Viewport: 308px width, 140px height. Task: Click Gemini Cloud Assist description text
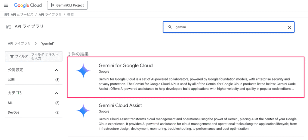click(x=198, y=124)
